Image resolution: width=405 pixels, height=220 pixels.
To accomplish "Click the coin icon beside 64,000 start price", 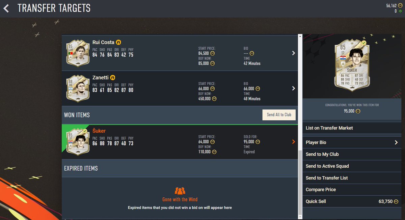I will pos(212,142).
